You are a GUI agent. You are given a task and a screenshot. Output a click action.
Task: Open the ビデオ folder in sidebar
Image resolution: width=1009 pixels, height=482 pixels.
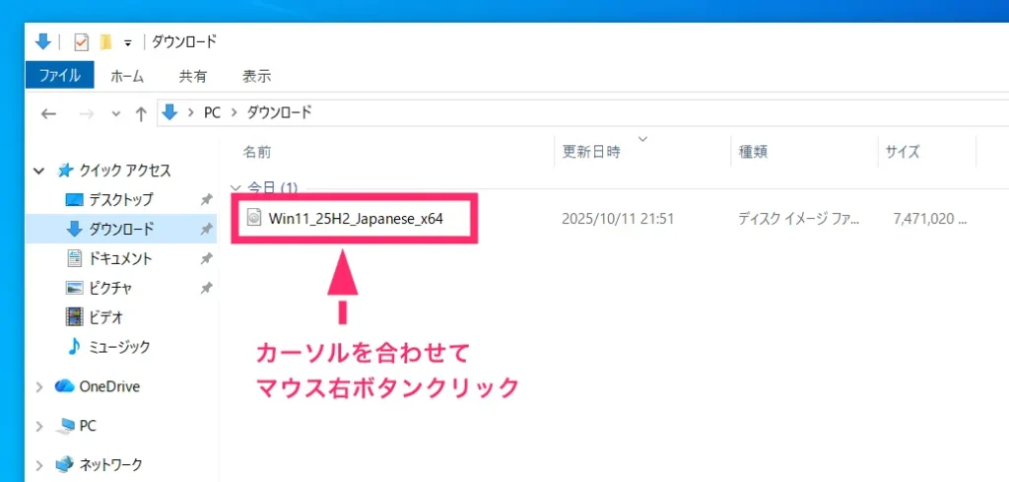pos(108,316)
